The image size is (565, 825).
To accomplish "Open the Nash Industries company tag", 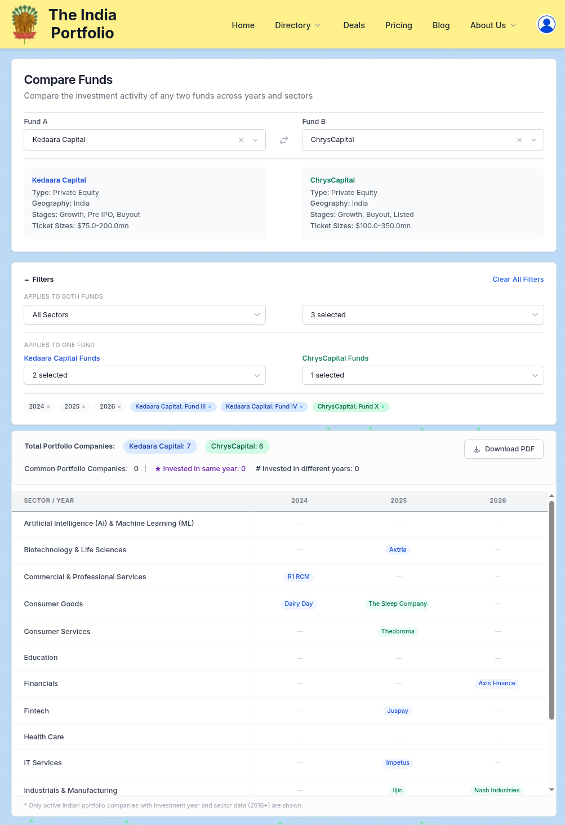I will point(497,791).
